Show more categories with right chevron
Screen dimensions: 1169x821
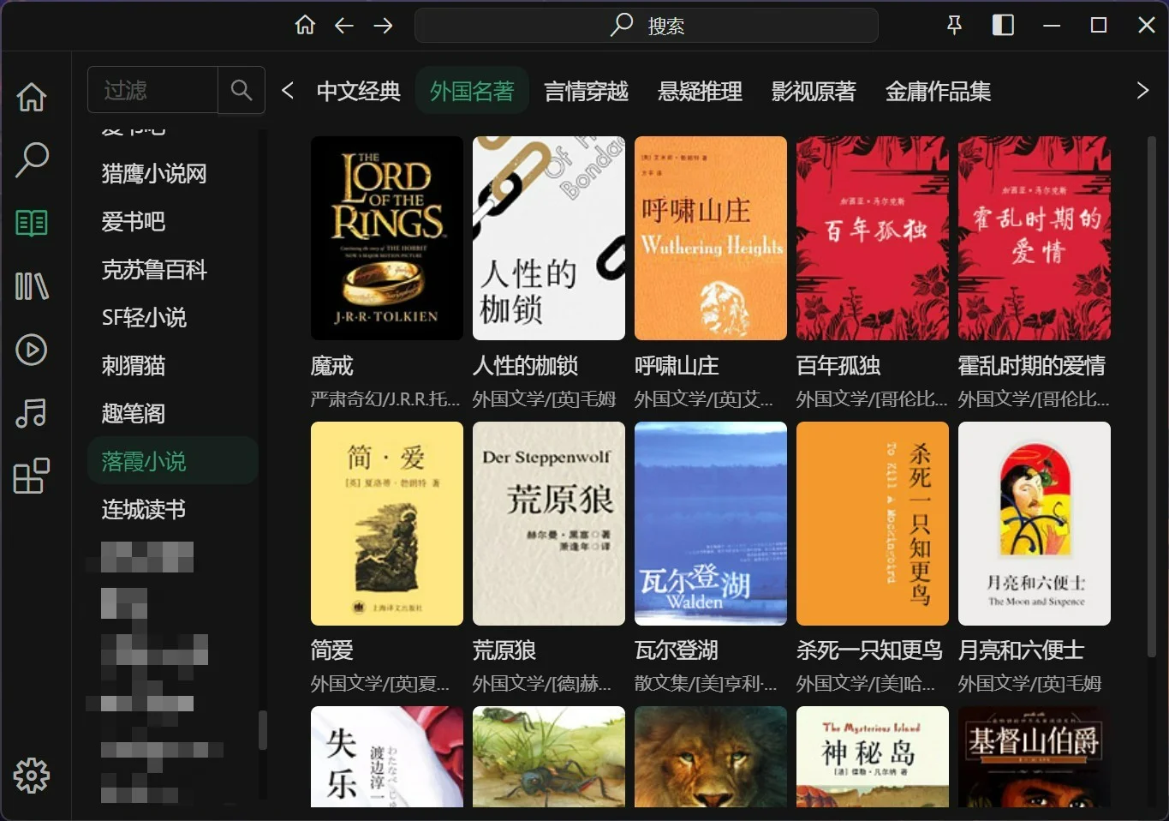click(x=1142, y=91)
